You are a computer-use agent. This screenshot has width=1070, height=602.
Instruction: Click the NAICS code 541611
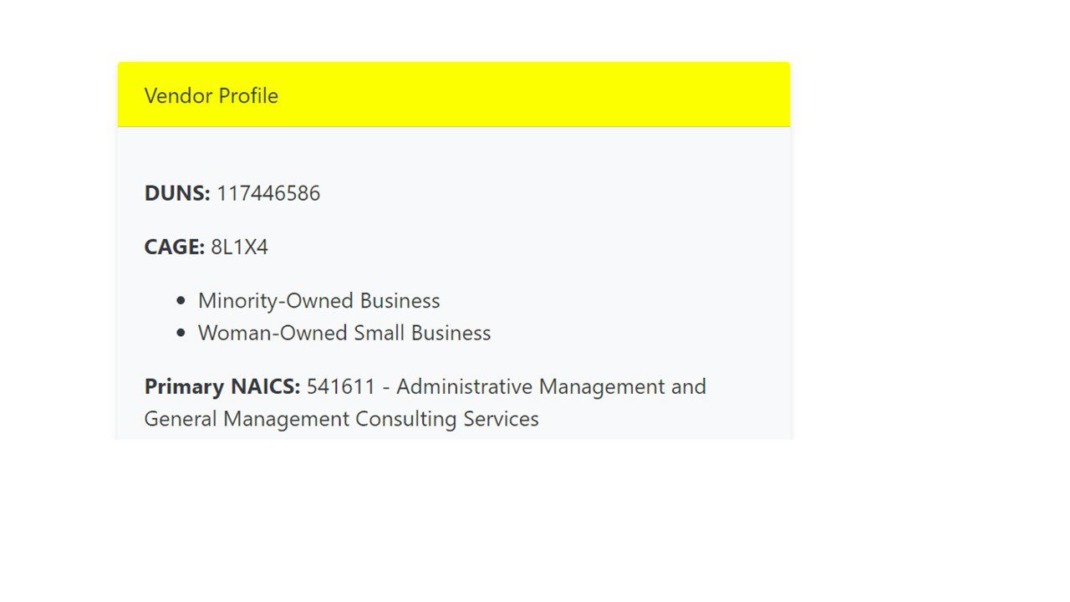[341, 386]
